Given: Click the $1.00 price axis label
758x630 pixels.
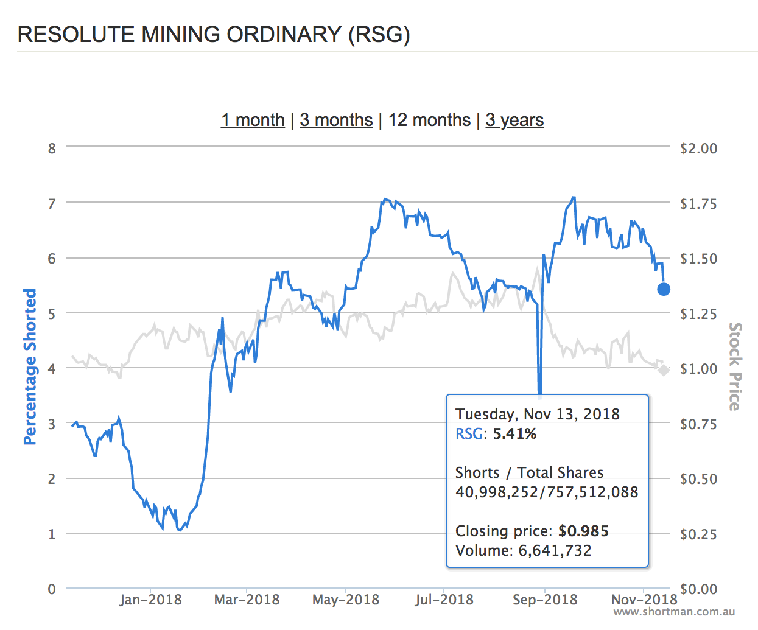Looking at the screenshot, I should click(x=698, y=368).
